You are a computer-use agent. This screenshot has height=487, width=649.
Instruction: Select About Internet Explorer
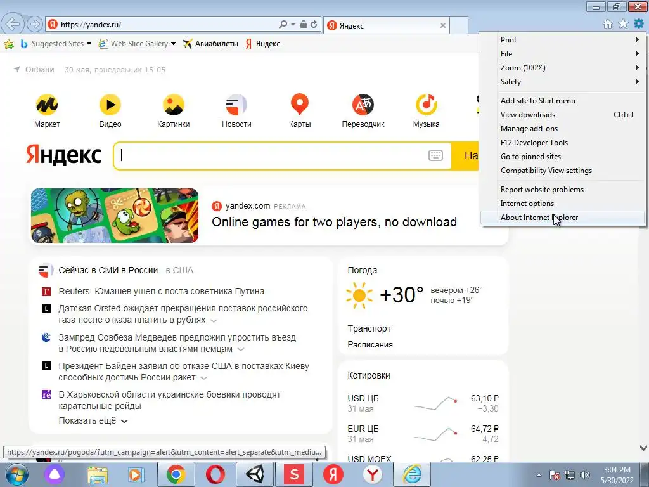point(563,218)
